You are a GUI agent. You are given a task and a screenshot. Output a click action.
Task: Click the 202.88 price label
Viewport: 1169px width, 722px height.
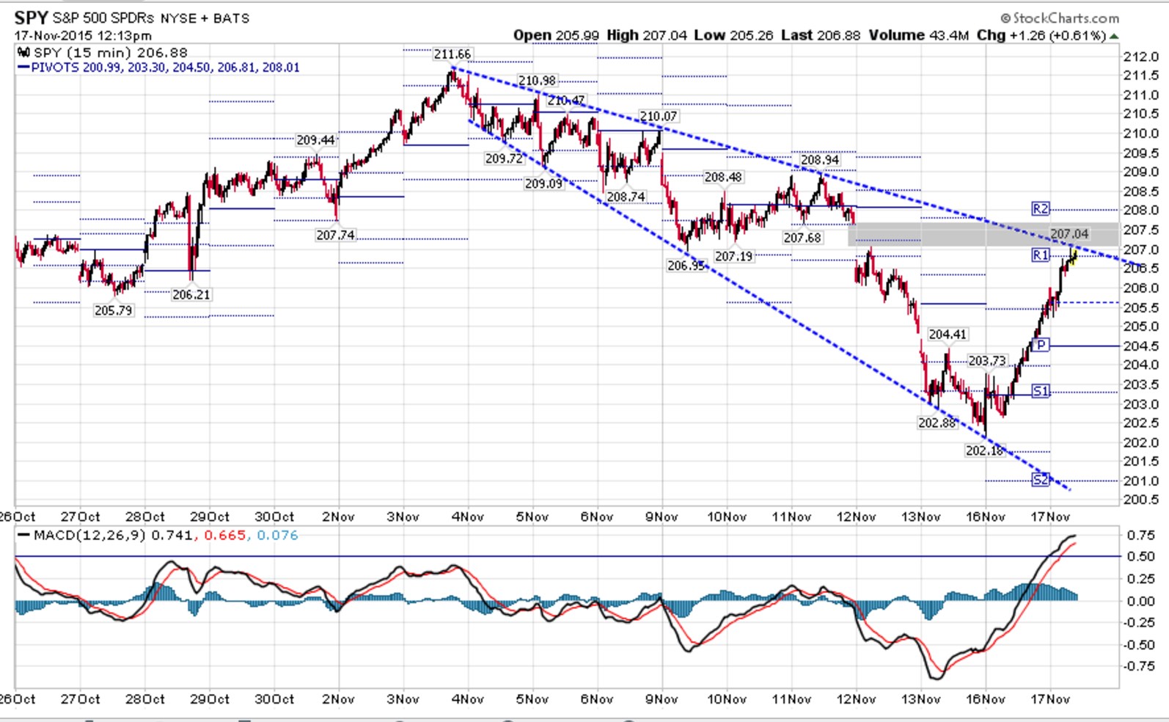point(937,423)
